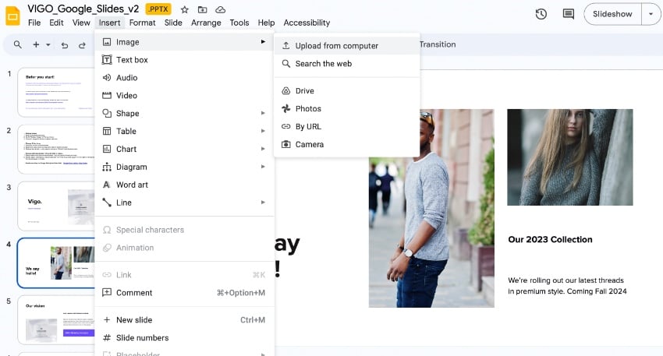Click the star icon beside the title

tap(185, 9)
